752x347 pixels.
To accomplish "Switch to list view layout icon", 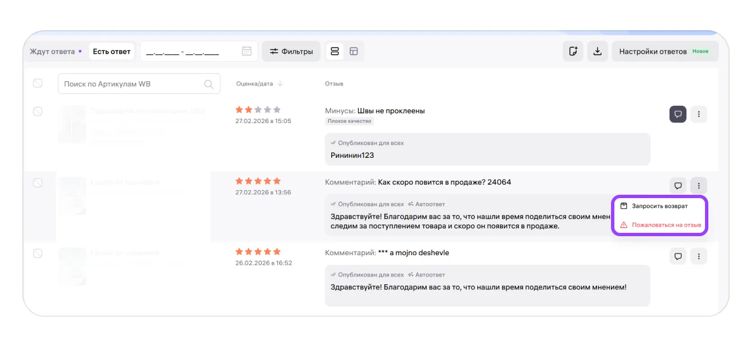I will (335, 51).
